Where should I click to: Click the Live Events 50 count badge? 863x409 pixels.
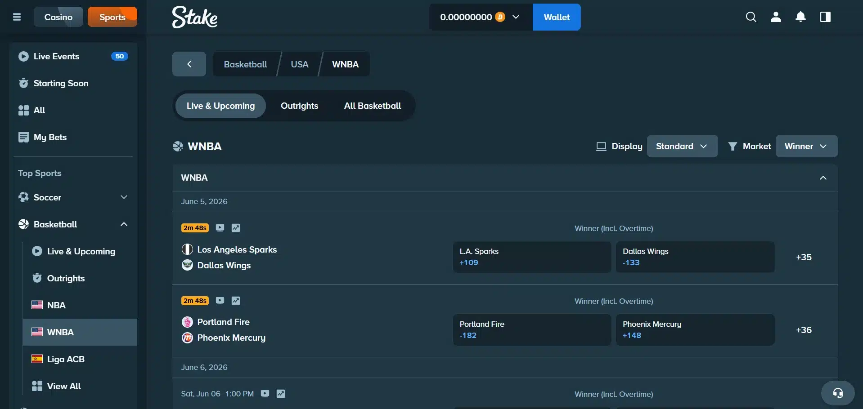[x=120, y=56]
